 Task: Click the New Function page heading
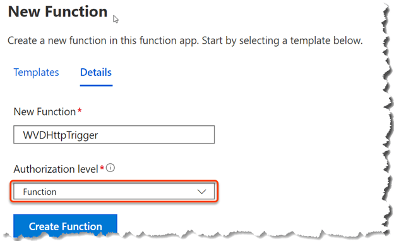(58, 11)
